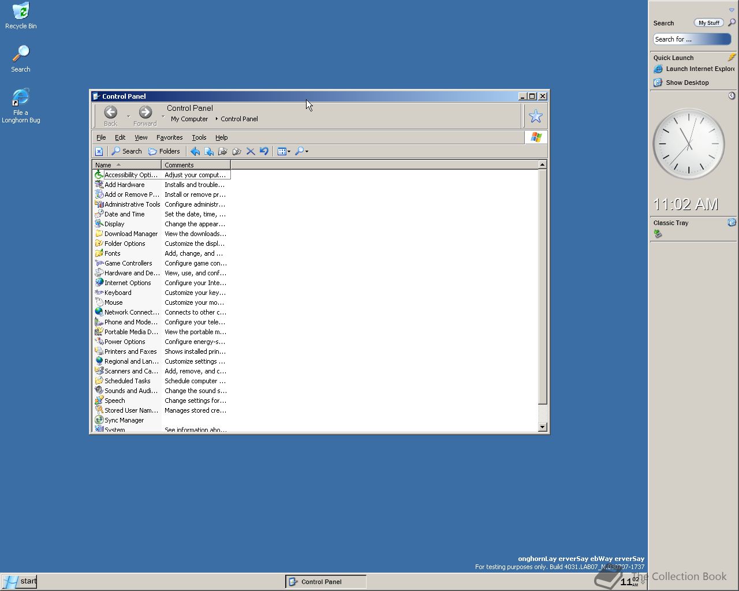Open the Edit menu
This screenshot has width=739, height=591.
tap(120, 137)
